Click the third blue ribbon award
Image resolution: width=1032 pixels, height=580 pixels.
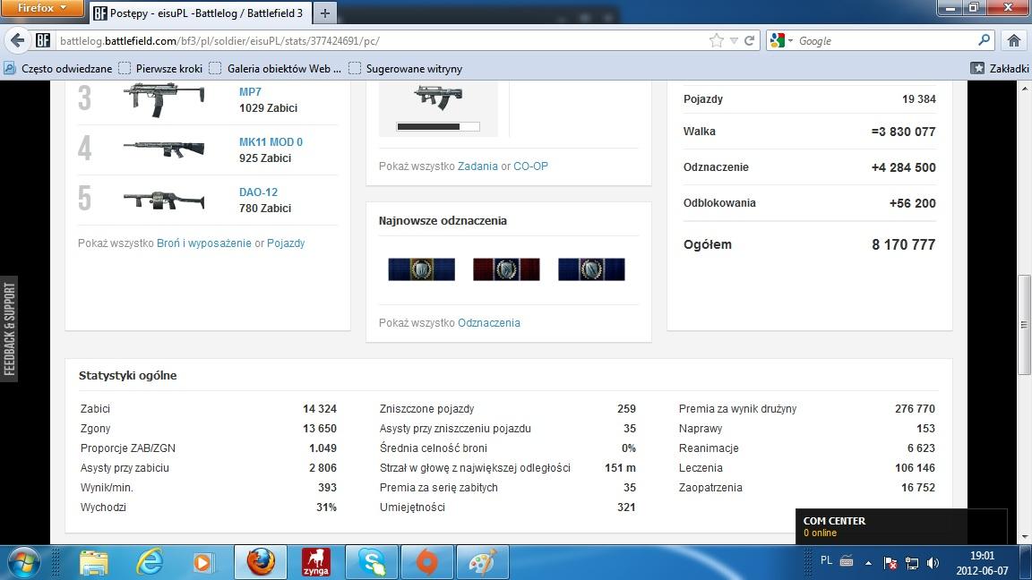tap(591, 269)
